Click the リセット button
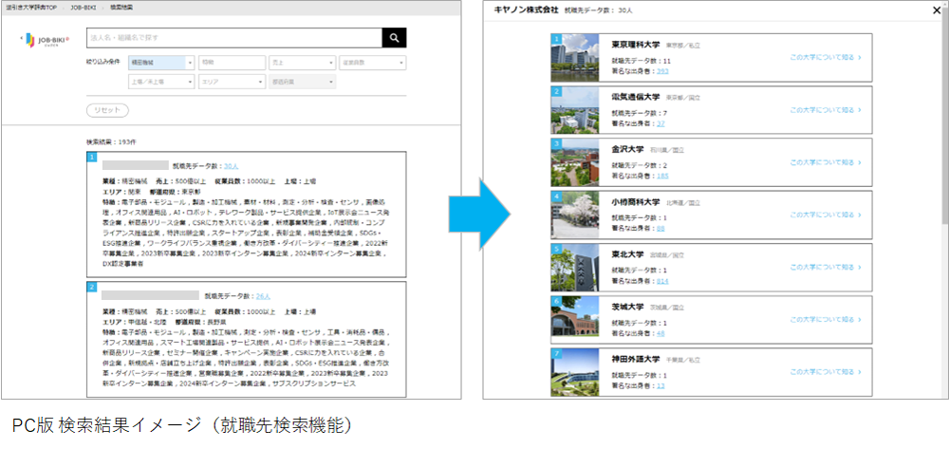The height and width of the screenshot is (449, 949). coord(108,110)
